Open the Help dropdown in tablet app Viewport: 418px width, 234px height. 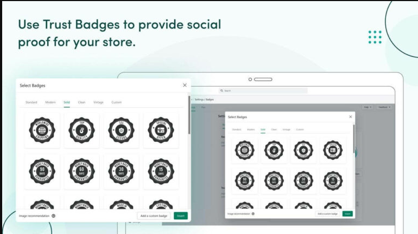coord(368,107)
